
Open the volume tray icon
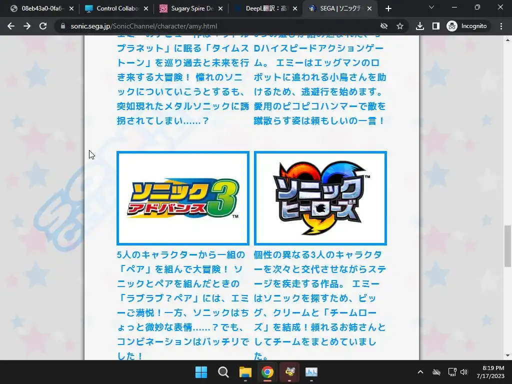point(464,372)
